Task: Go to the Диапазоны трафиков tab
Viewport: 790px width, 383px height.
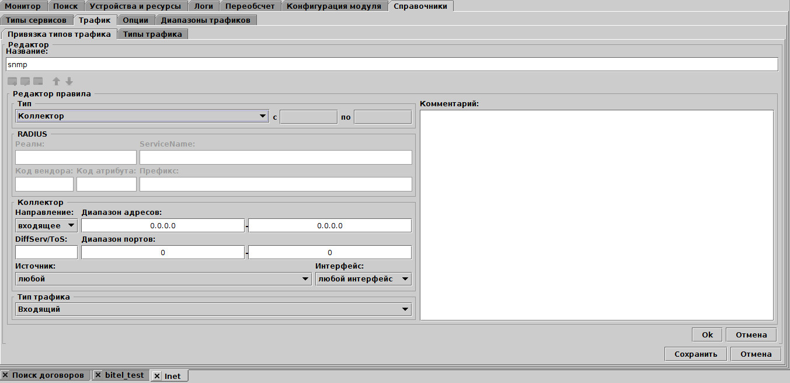Action: pyautogui.click(x=206, y=20)
